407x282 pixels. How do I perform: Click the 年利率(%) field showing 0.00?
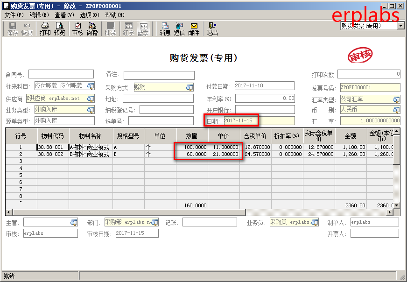[265, 99]
